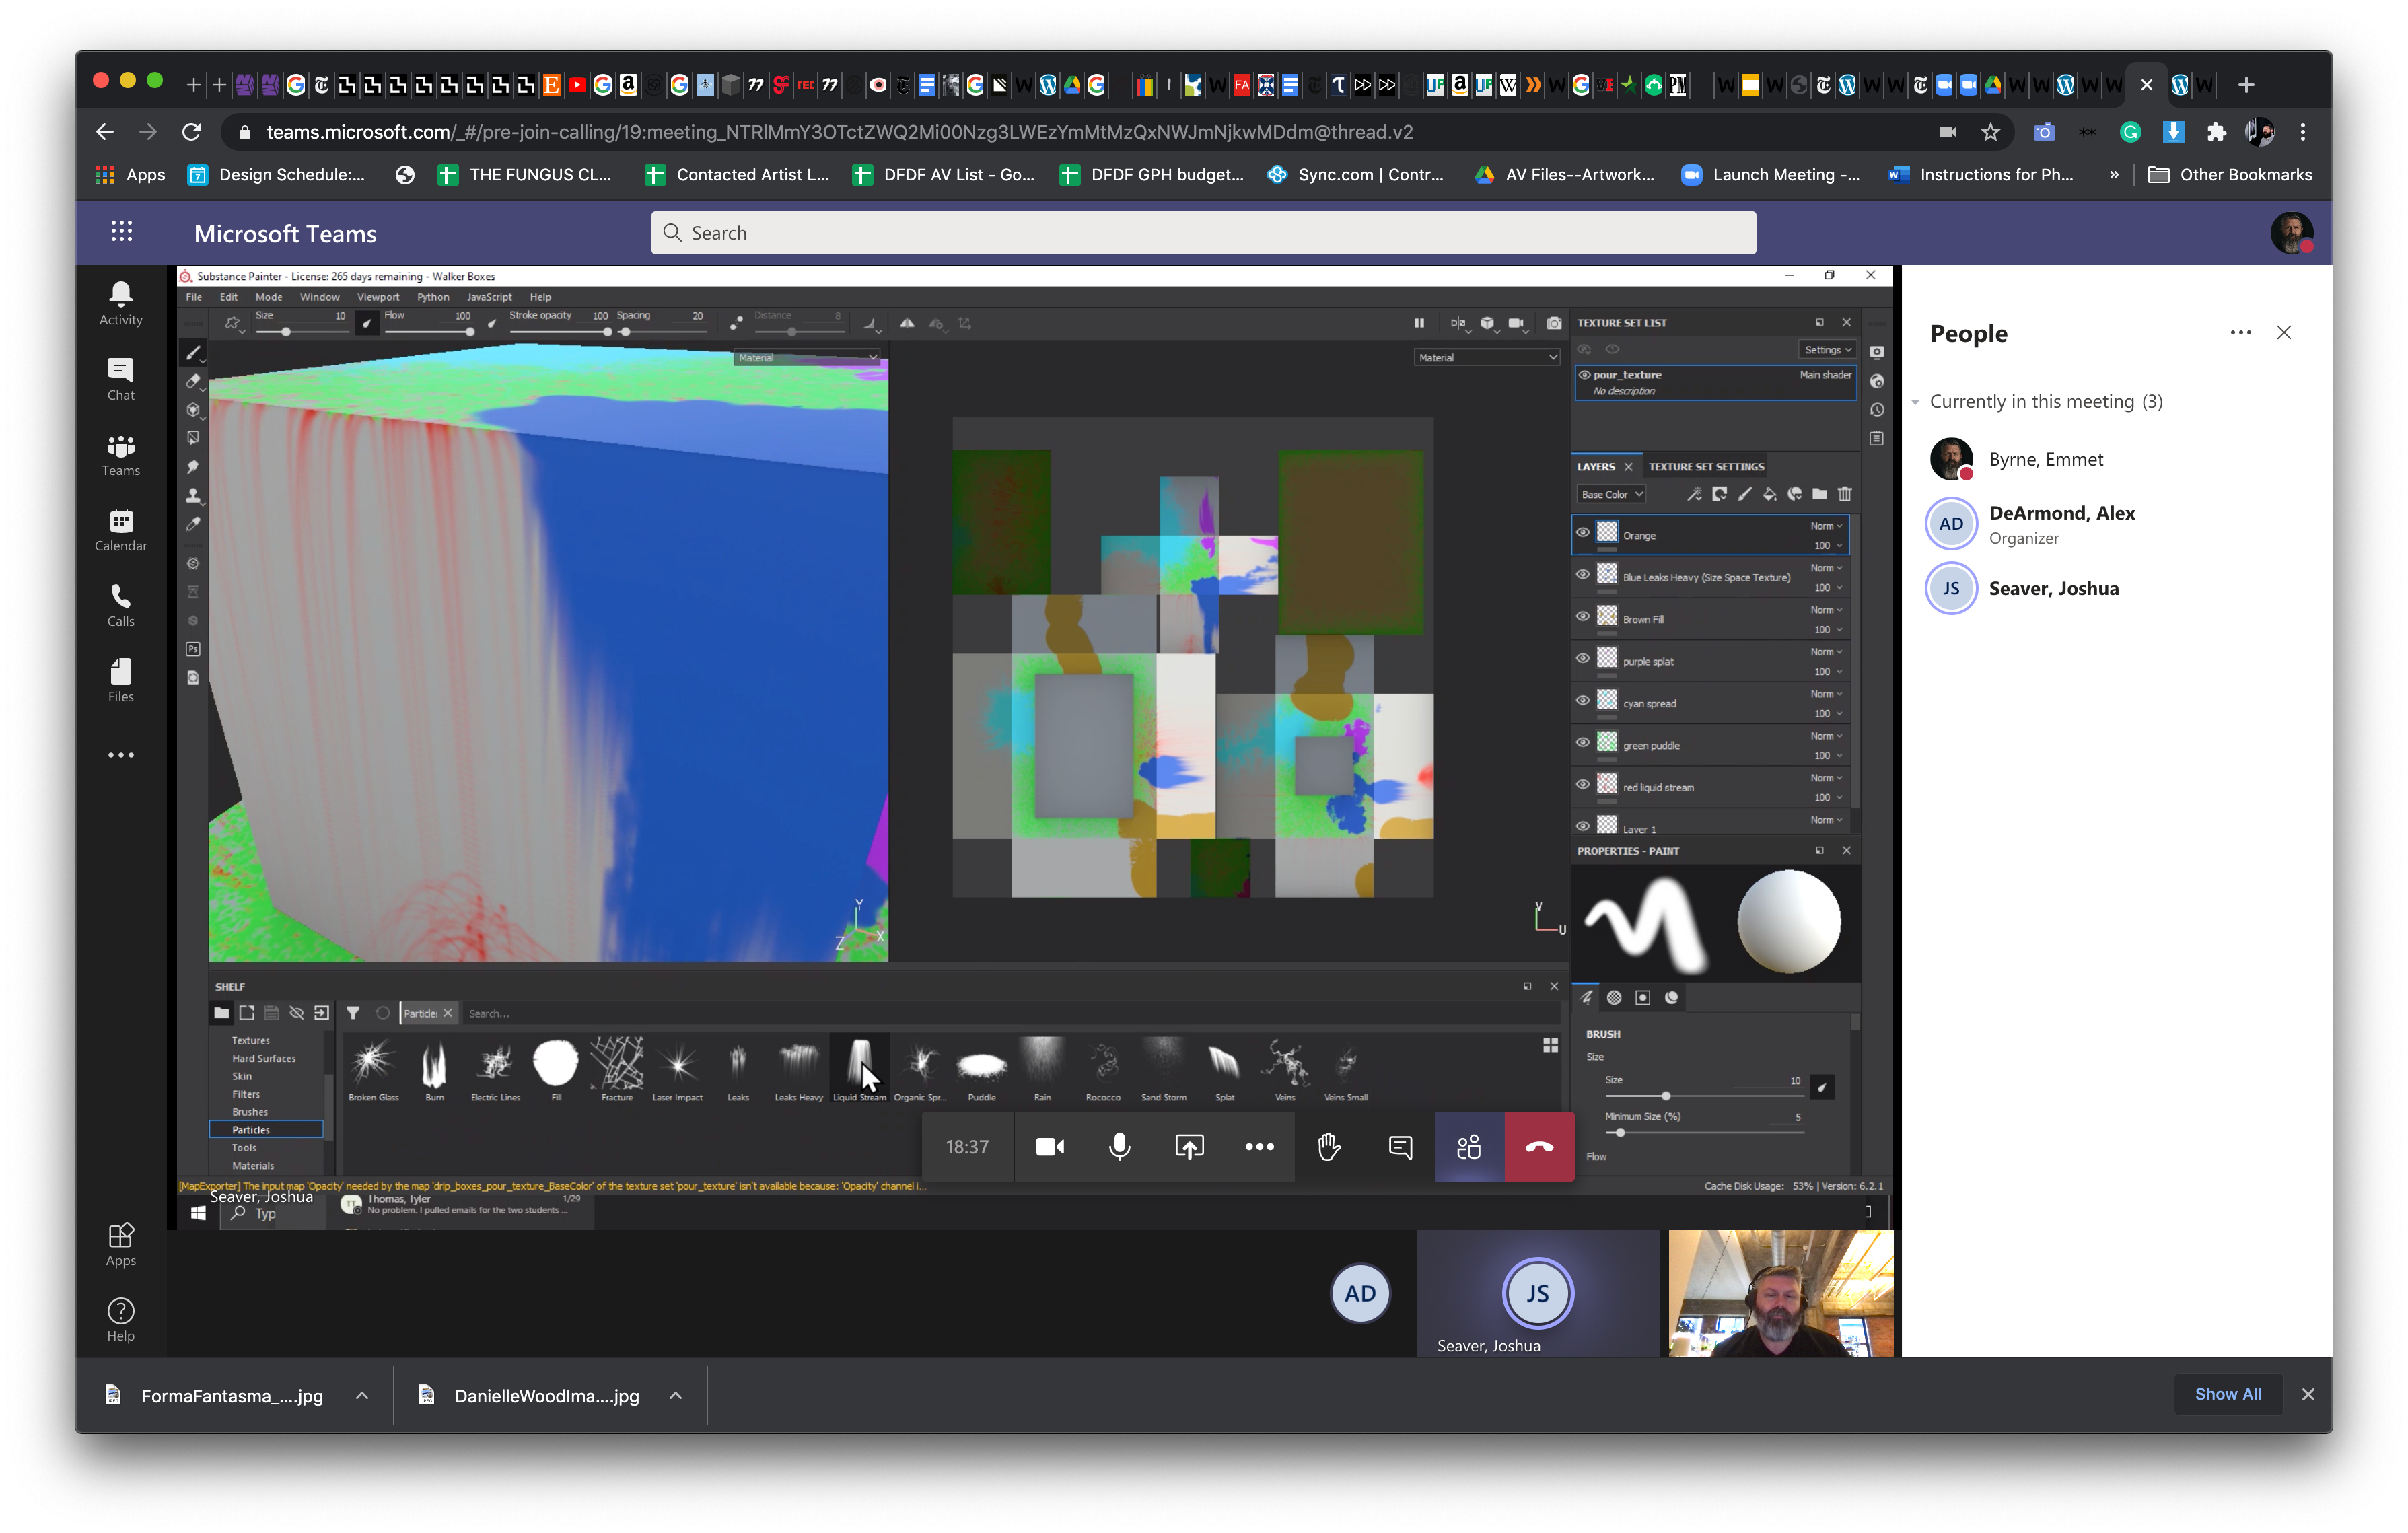Toggle the camera in meeting toolbar
Screen dimensions: 2408x1533
click(x=1049, y=1147)
